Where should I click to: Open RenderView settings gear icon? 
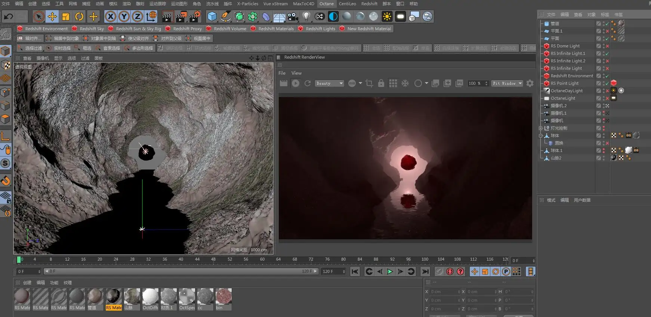point(530,83)
